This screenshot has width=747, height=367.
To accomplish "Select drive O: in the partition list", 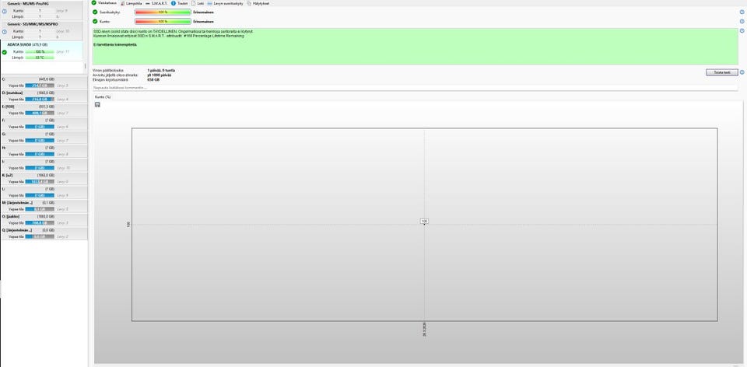I will click(x=44, y=220).
